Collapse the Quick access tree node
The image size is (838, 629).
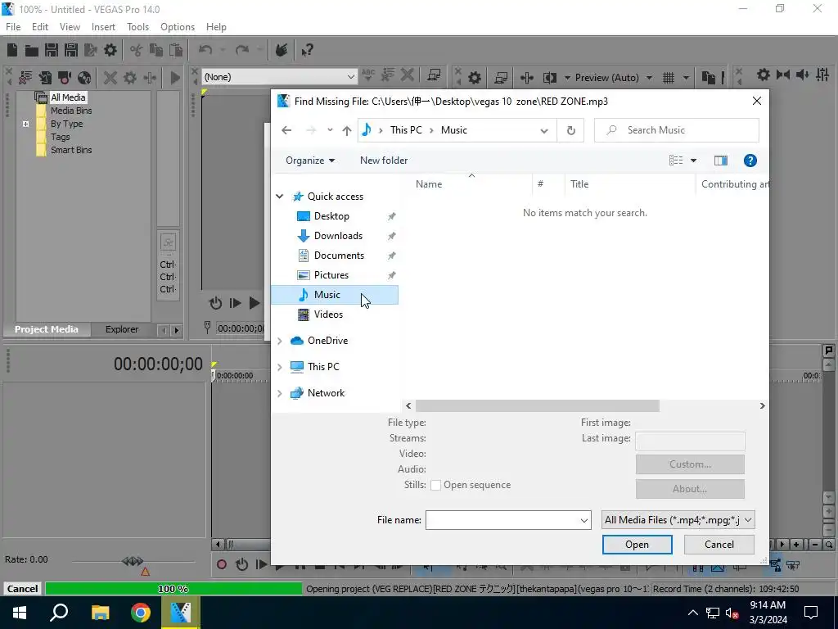tap(280, 197)
